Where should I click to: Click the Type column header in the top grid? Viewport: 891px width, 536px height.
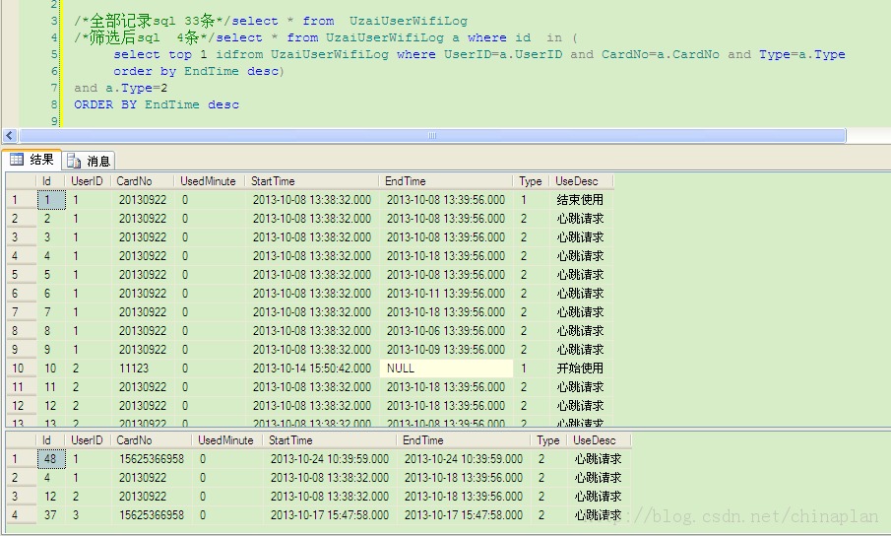(530, 181)
